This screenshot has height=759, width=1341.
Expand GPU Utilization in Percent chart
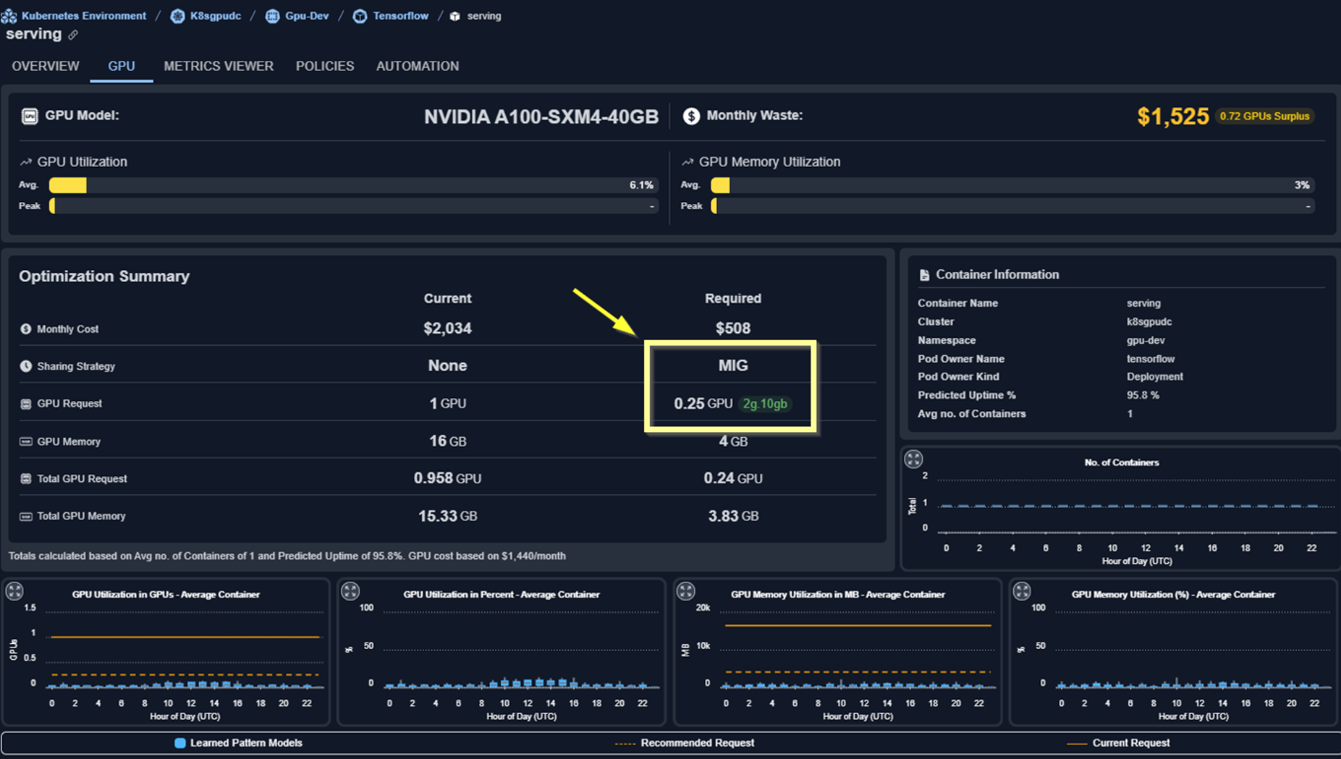(x=350, y=591)
